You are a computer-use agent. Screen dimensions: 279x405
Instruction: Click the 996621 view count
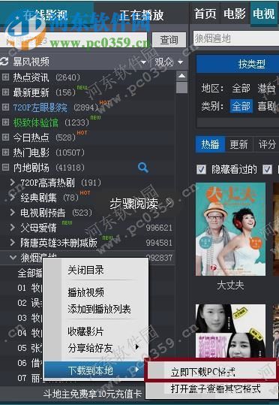[x=159, y=228]
